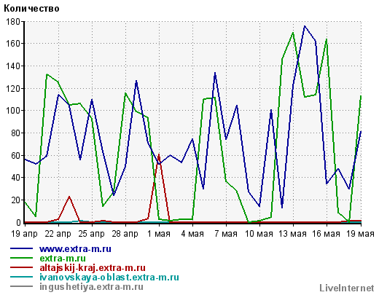Click the 19 мая date label

point(360,234)
